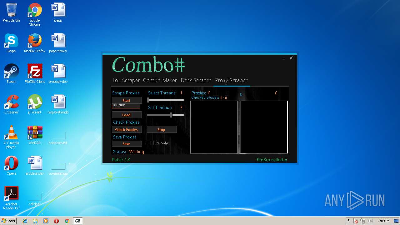Click the keyword input field under Start
The width and height of the screenshot is (400, 225).
126,106
